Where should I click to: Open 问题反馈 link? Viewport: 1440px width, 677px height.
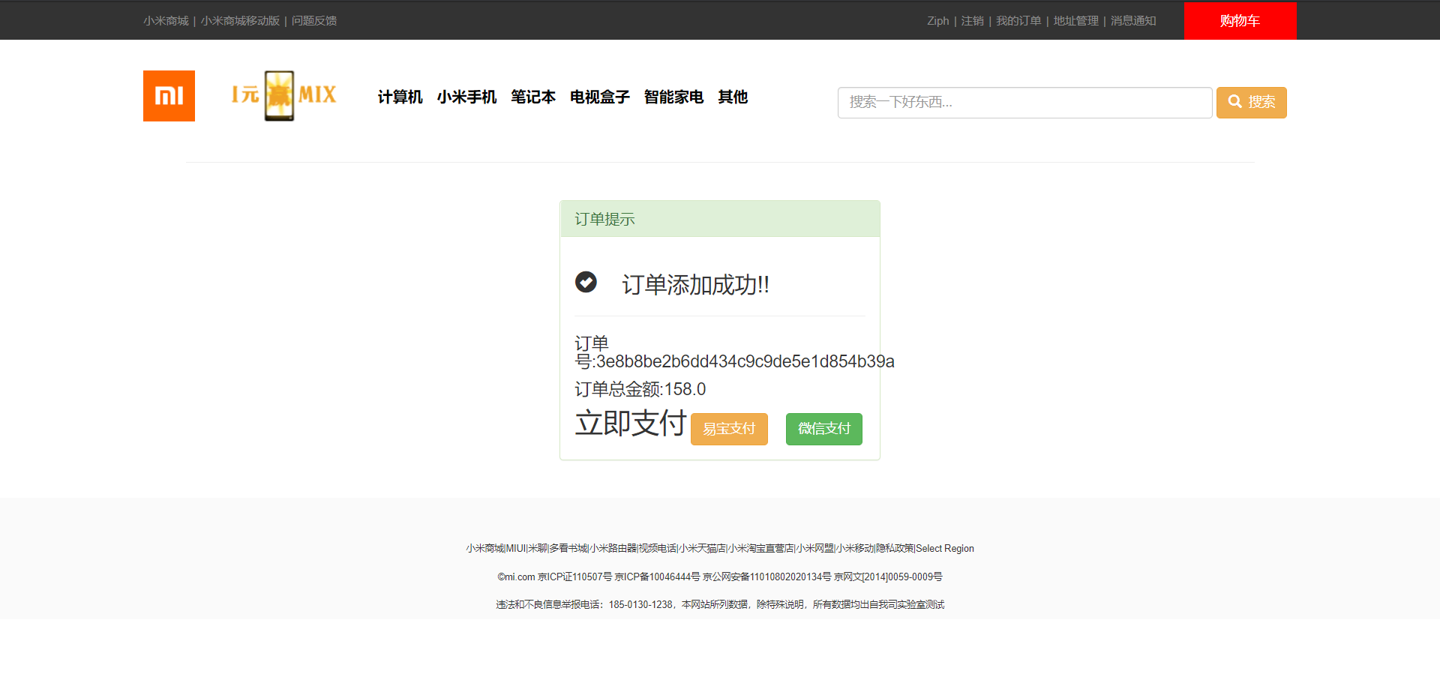point(314,21)
